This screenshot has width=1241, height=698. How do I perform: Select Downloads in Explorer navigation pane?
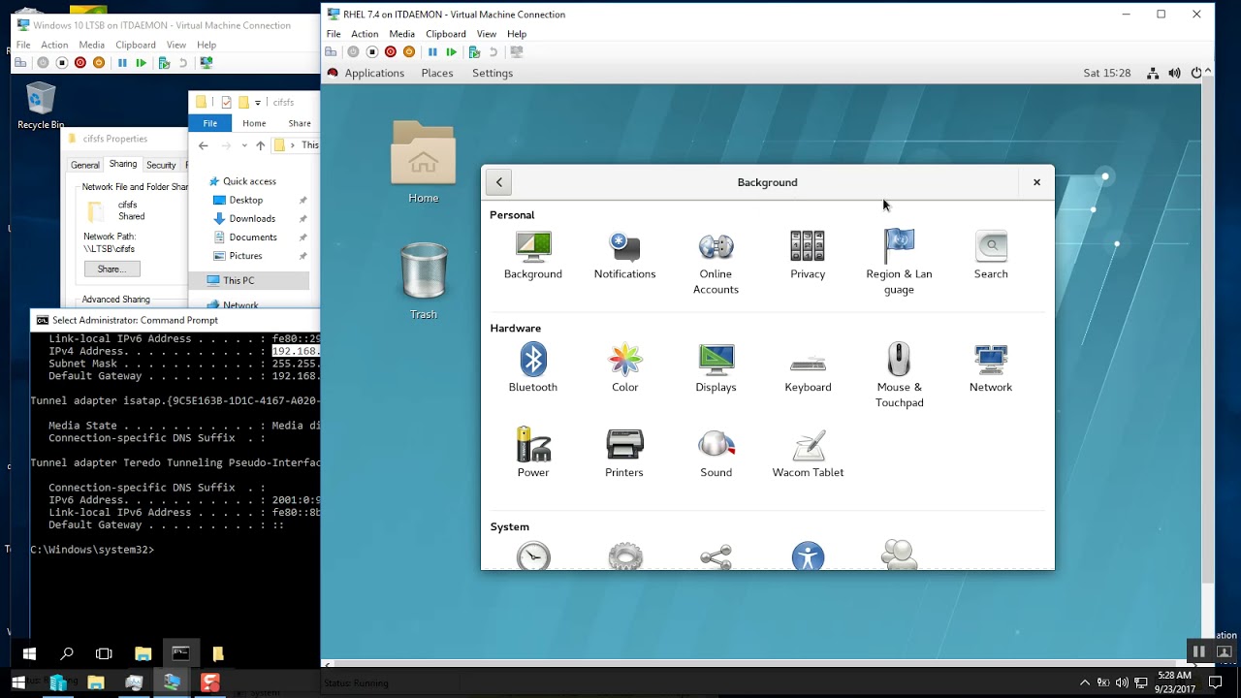pos(252,219)
